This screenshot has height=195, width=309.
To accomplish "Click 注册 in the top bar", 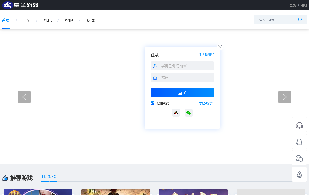I will coord(304,5).
